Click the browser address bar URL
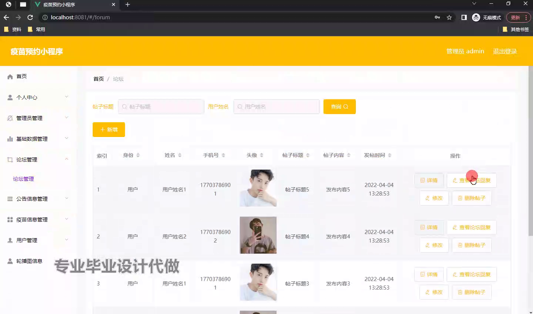Screen dimensions: 533x314 [x=80, y=17]
